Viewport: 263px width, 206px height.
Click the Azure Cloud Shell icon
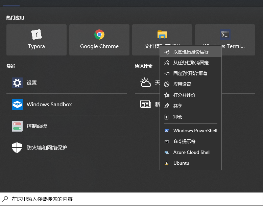coord(167,152)
